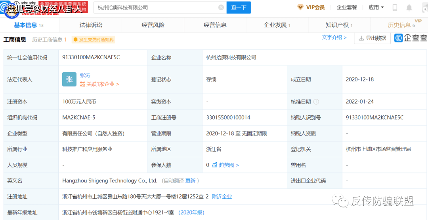The width and height of the screenshot is (428, 220).
Task: Clear the search box with the X icon
Action: (221, 8)
